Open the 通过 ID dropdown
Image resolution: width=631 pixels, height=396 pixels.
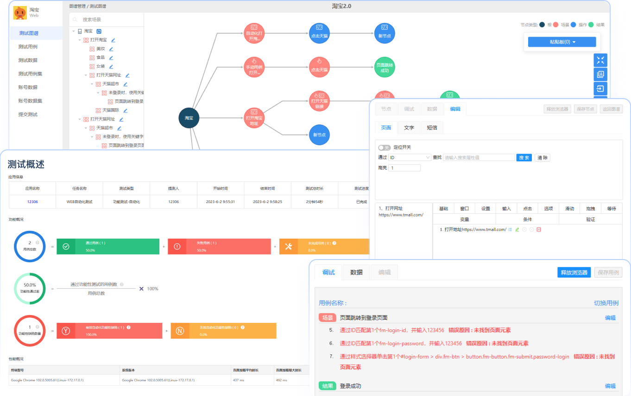pos(410,157)
